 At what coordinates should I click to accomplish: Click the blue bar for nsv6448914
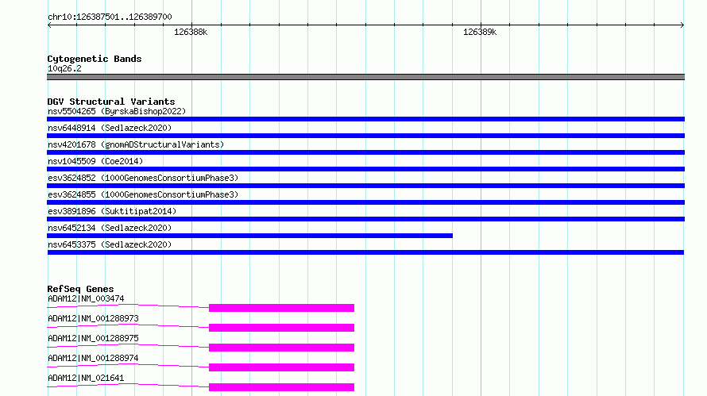365,136
